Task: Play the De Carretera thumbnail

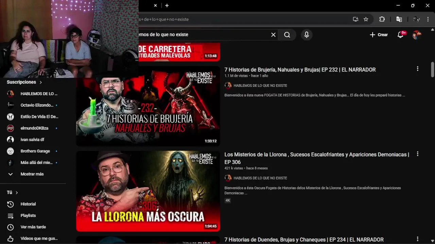Action: point(179,52)
